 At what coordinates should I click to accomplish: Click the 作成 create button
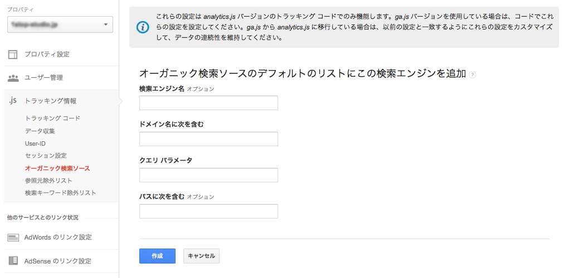158,256
